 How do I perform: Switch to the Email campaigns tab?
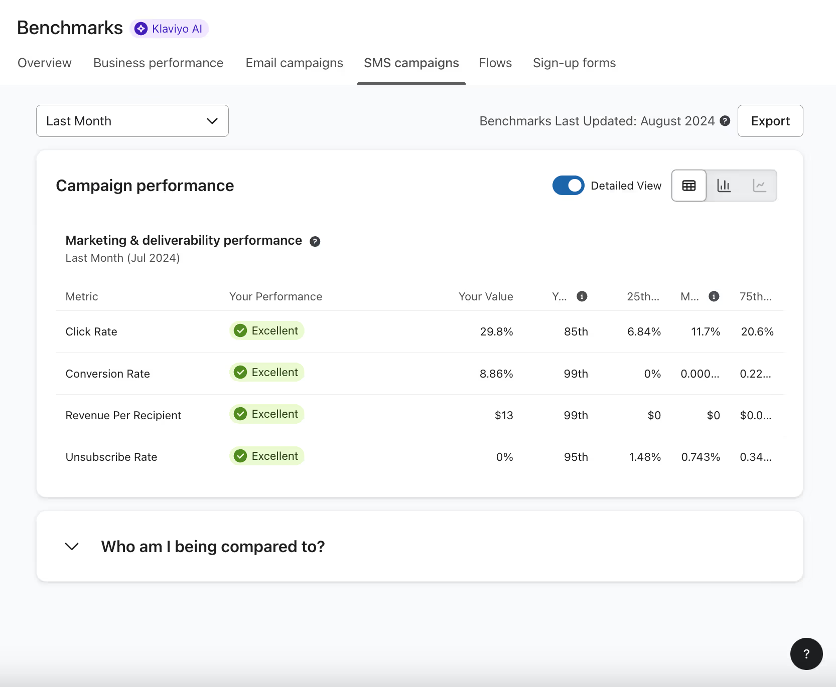tap(295, 63)
